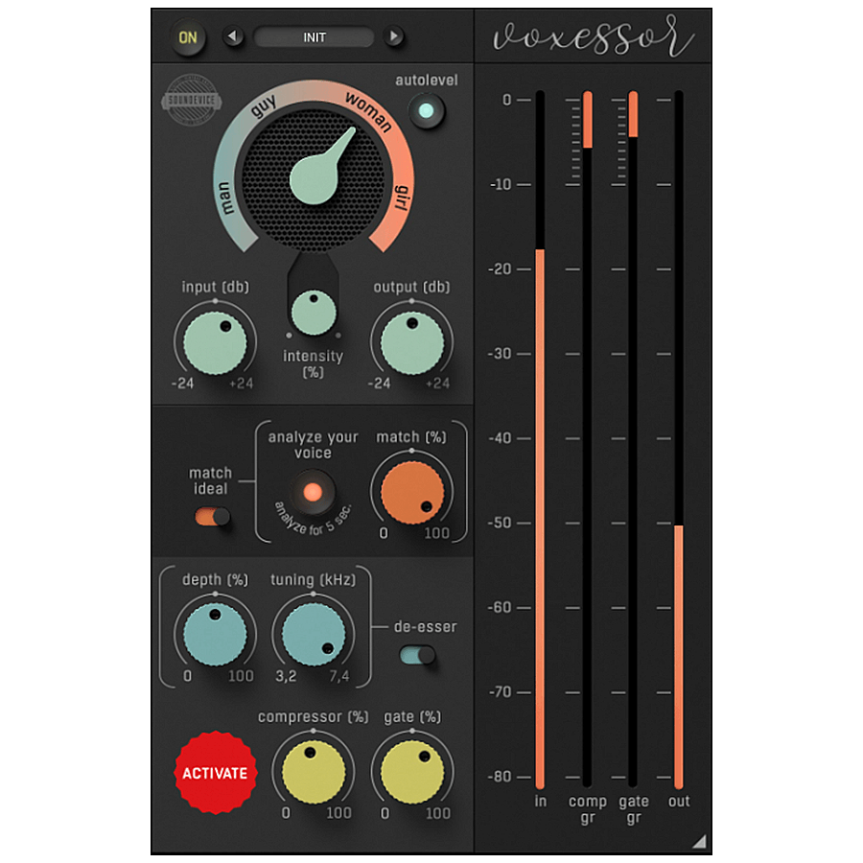The width and height of the screenshot is (863, 863).
Task: Toggle the de-esser switch
Action: 417,655
